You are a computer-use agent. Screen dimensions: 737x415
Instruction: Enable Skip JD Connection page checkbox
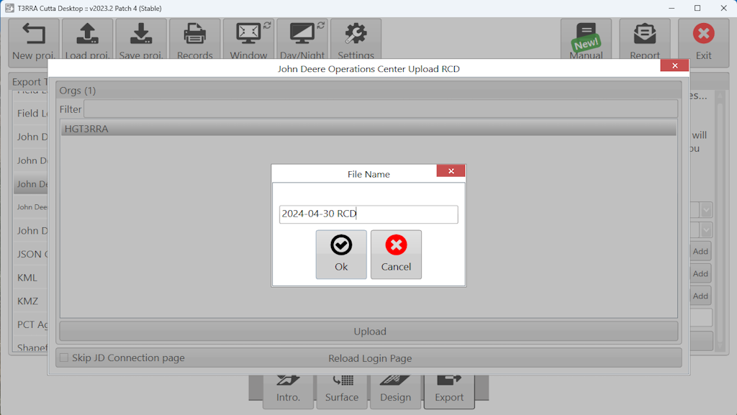click(64, 357)
